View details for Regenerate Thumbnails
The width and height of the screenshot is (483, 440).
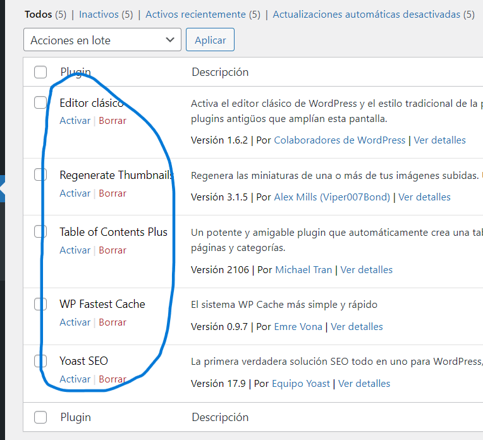pos(424,197)
